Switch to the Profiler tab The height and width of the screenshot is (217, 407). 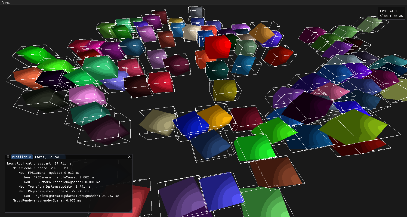point(19,157)
